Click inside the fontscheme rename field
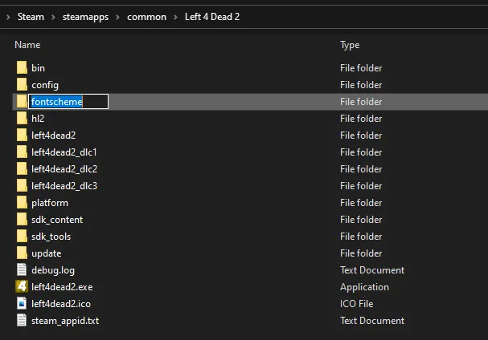Screen dimensions: 488x340 click(x=68, y=102)
